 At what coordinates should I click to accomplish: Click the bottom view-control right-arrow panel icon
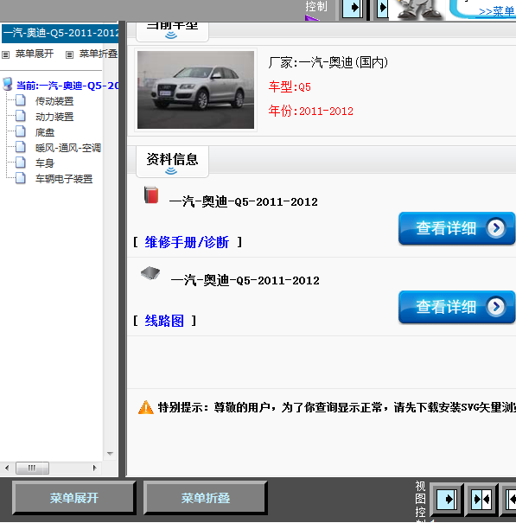click(447, 500)
